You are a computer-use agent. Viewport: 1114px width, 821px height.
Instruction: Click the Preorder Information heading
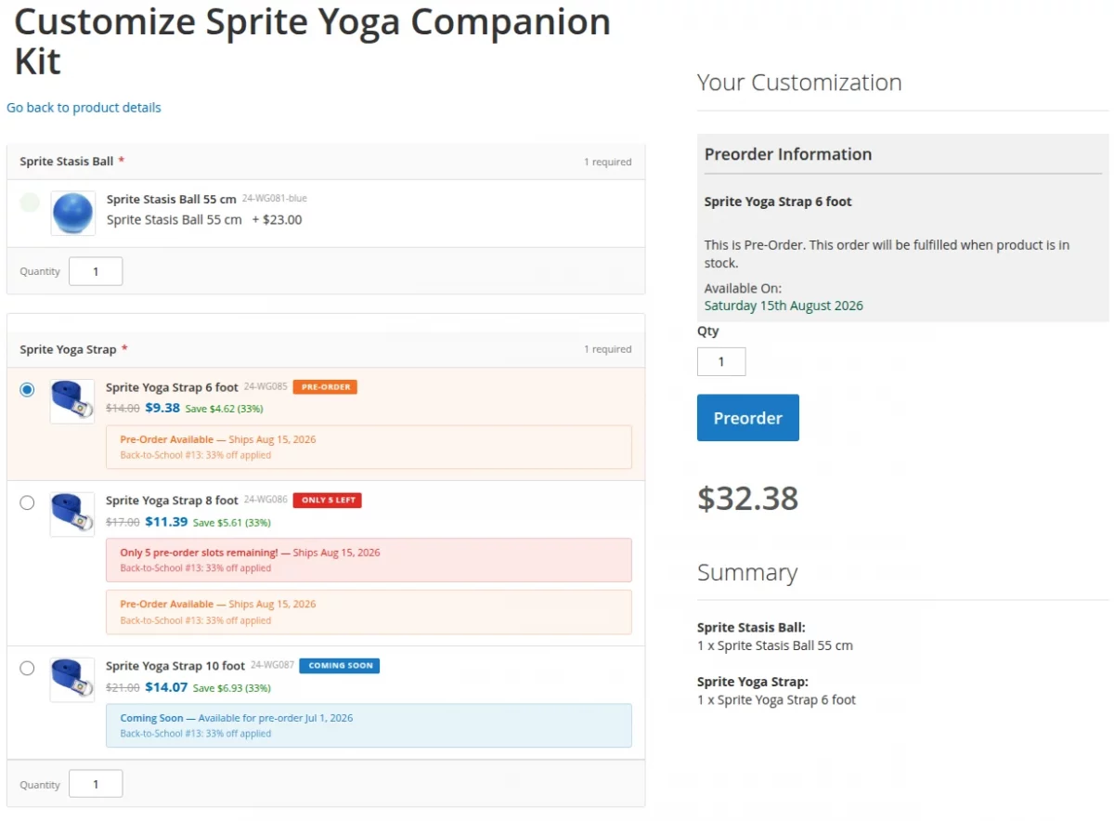pos(788,154)
